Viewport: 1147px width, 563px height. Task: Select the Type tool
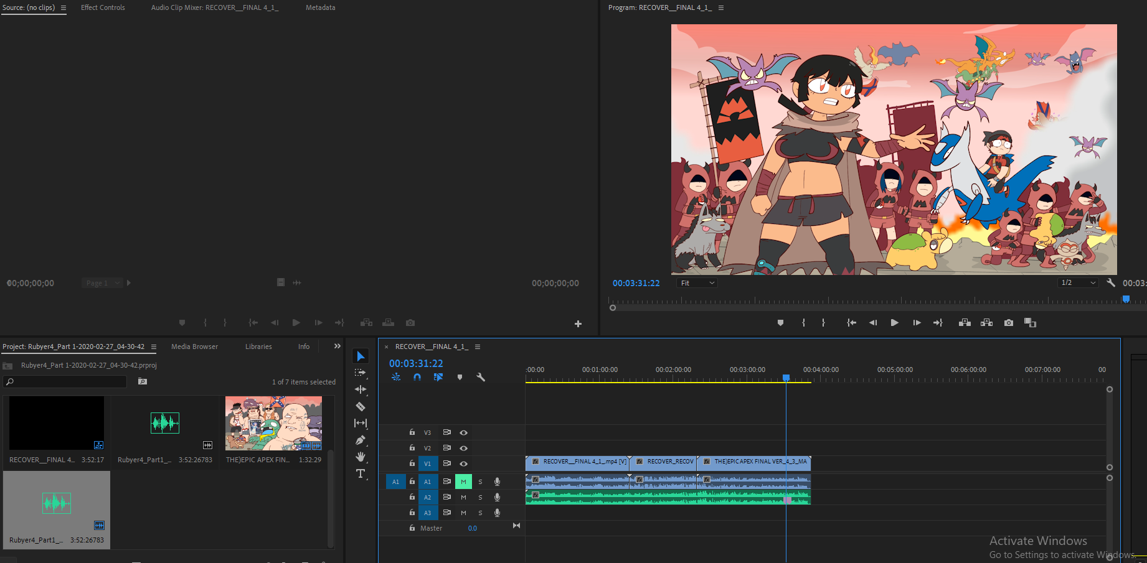click(x=361, y=474)
